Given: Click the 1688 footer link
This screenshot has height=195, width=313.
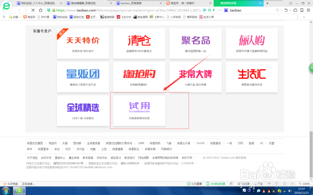Looking at the screenshot, I should point(141,143).
